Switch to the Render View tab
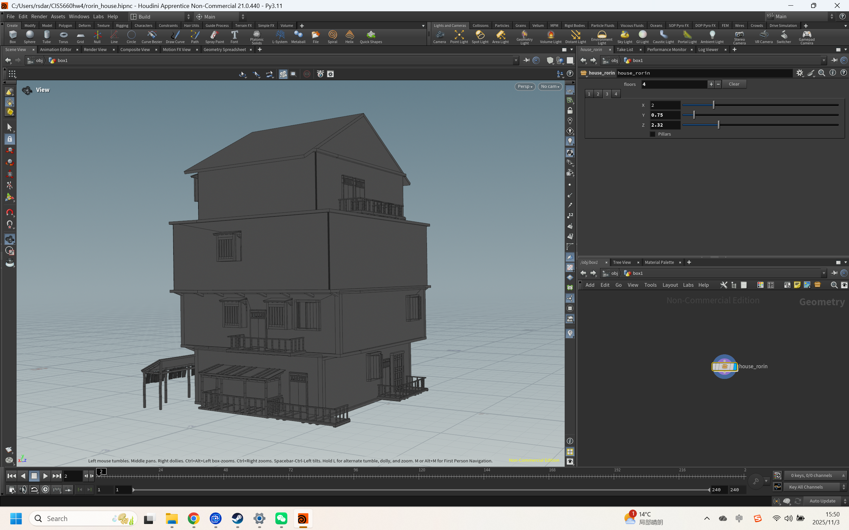849x530 pixels. (95, 49)
